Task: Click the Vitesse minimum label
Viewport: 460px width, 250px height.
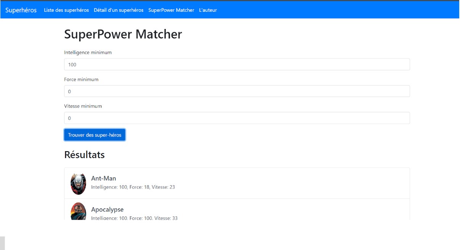Action: (x=83, y=106)
